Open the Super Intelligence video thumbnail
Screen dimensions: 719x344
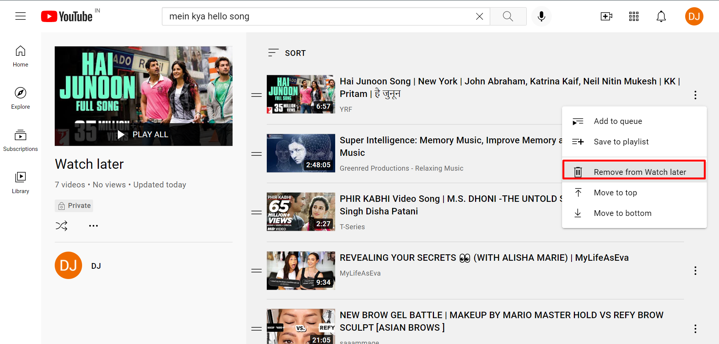(301, 153)
